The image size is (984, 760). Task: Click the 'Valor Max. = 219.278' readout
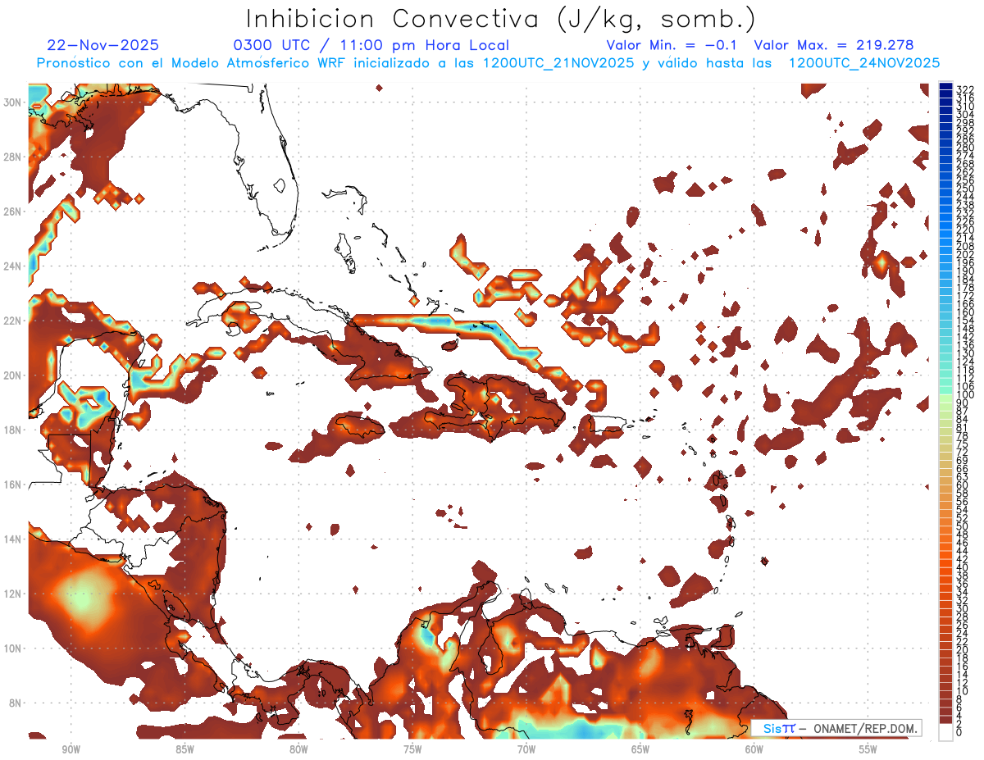pyautogui.click(x=834, y=45)
